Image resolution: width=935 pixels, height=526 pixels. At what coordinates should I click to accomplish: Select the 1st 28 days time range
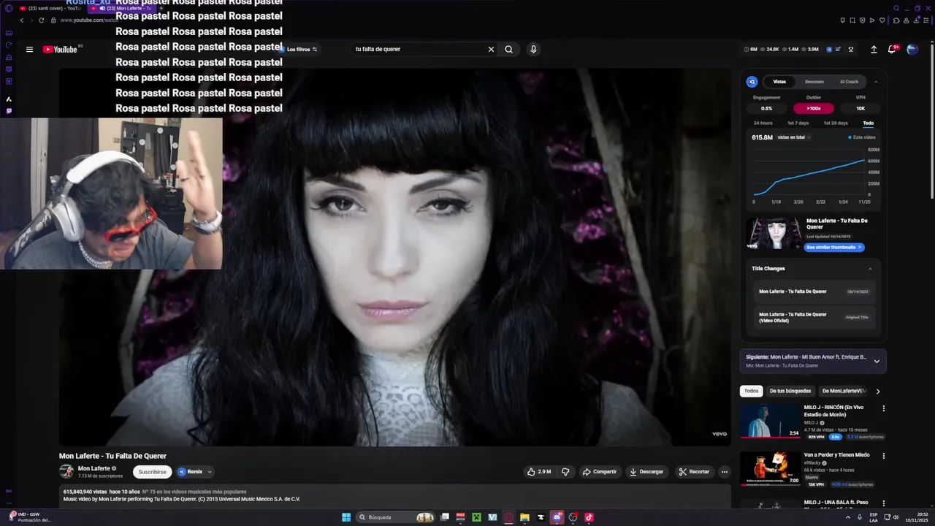pos(836,123)
